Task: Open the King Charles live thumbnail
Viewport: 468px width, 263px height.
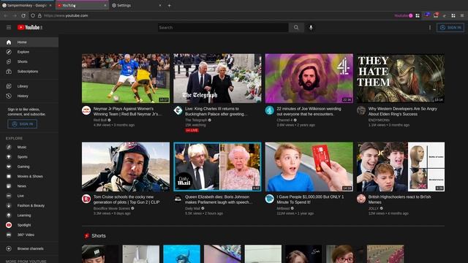Action: (x=217, y=78)
